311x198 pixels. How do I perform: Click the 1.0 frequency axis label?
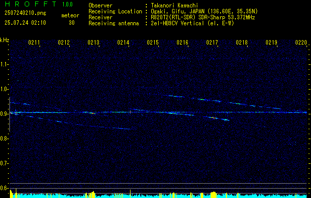(4, 89)
